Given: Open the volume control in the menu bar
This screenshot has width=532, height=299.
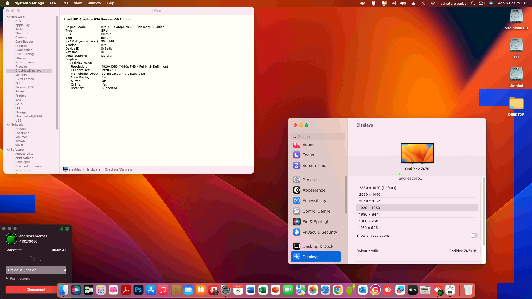Looking at the screenshot, I should pos(403,3).
